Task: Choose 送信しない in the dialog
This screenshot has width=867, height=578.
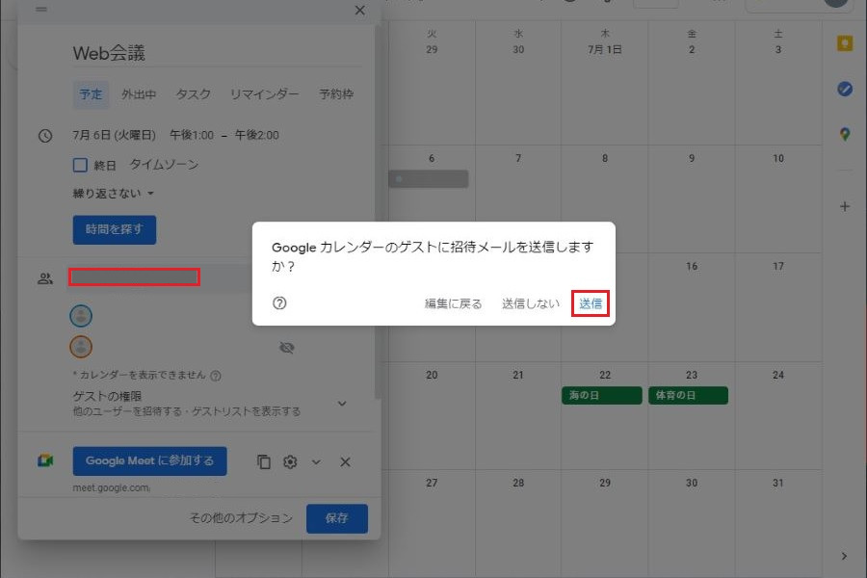Action: (530, 303)
